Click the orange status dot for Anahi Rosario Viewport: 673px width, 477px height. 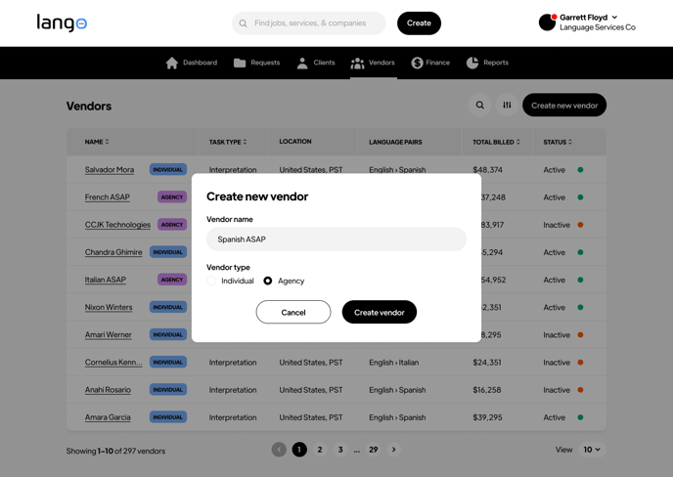tap(580, 390)
